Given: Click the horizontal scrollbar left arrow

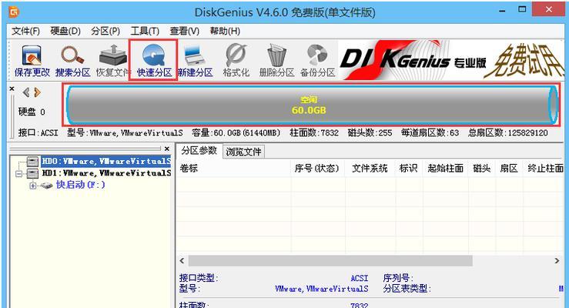Looking at the screenshot, I should (x=182, y=260).
